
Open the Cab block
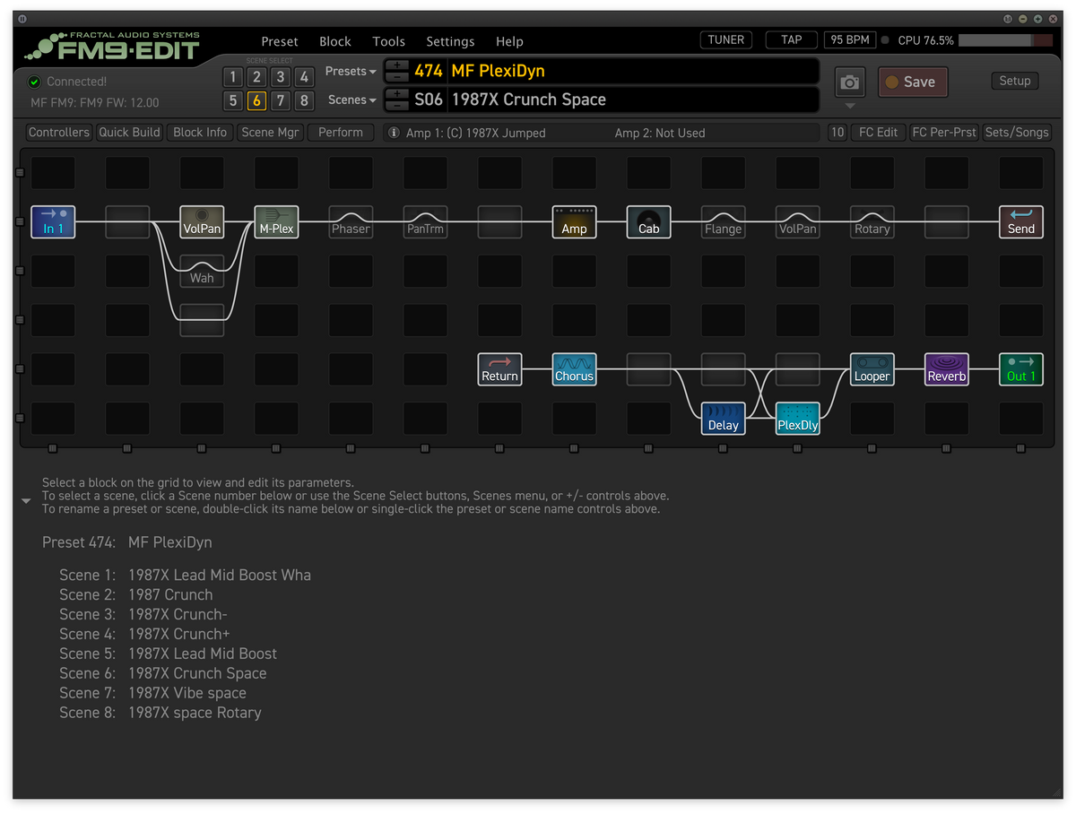(x=648, y=221)
